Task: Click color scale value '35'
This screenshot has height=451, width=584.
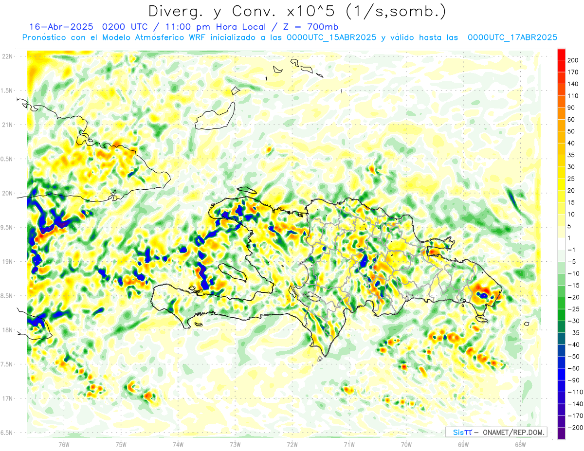Action: (571, 155)
